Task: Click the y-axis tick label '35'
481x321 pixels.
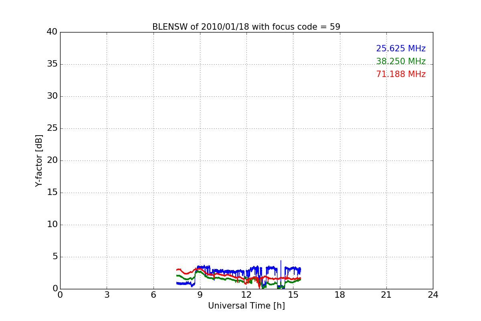Action: pyautogui.click(x=52, y=64)
